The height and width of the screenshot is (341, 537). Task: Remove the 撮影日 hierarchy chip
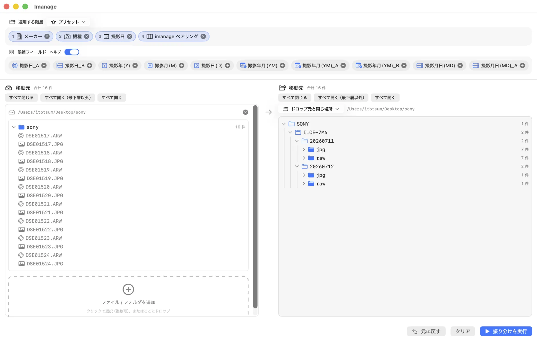tap(129, 37)
